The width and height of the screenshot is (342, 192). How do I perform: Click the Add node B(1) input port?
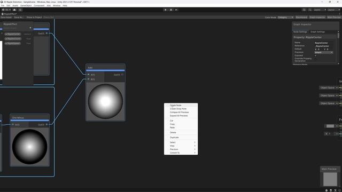point(88,79)
